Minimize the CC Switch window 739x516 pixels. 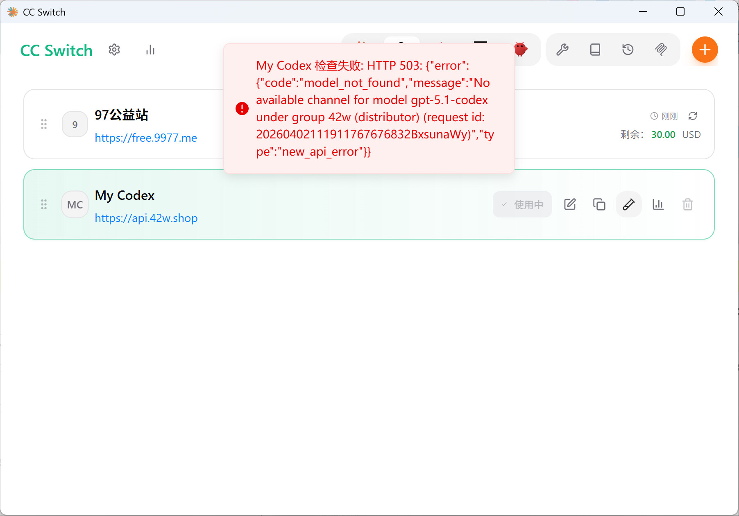coord(643,11)
